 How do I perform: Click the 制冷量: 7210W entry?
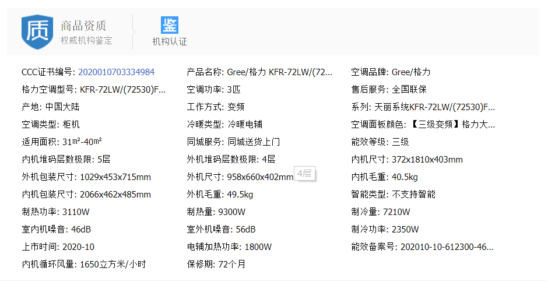coord(381,211)
